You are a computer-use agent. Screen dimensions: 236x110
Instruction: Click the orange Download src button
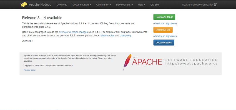[x=163, y=30]
